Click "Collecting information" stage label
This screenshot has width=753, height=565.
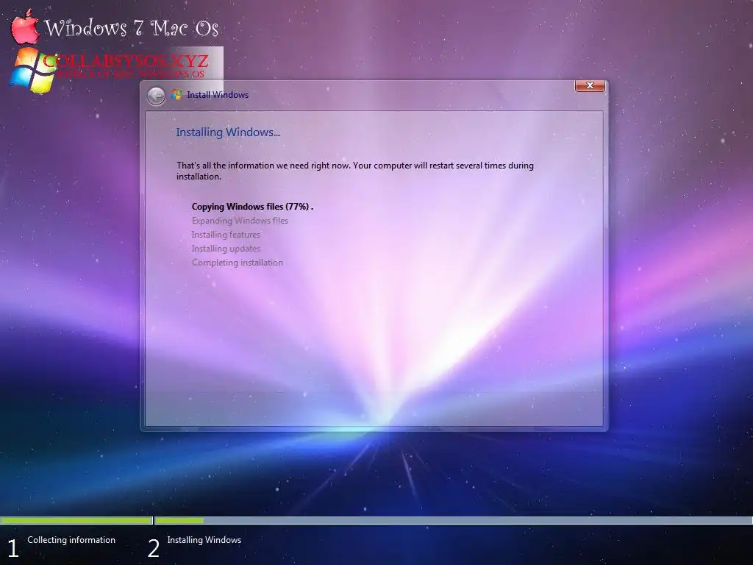point(71,540)
